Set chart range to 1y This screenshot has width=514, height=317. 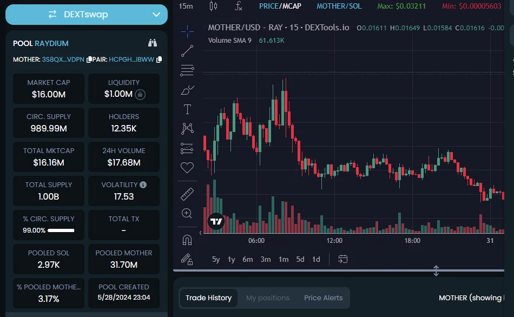[x=232, y=259]
